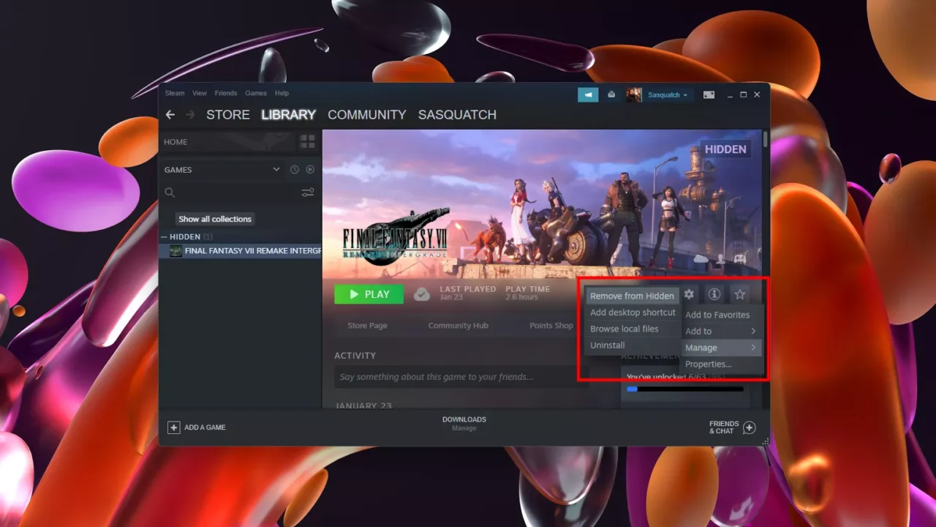
Task: Click the achievements progress bar
Action: (x=685, y=389)
